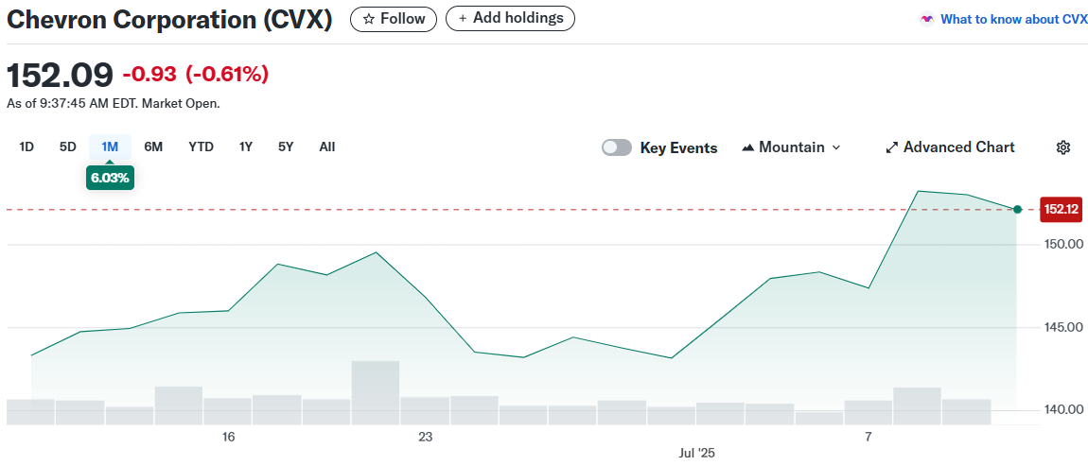Show All price history

click(x=326, y=147)
